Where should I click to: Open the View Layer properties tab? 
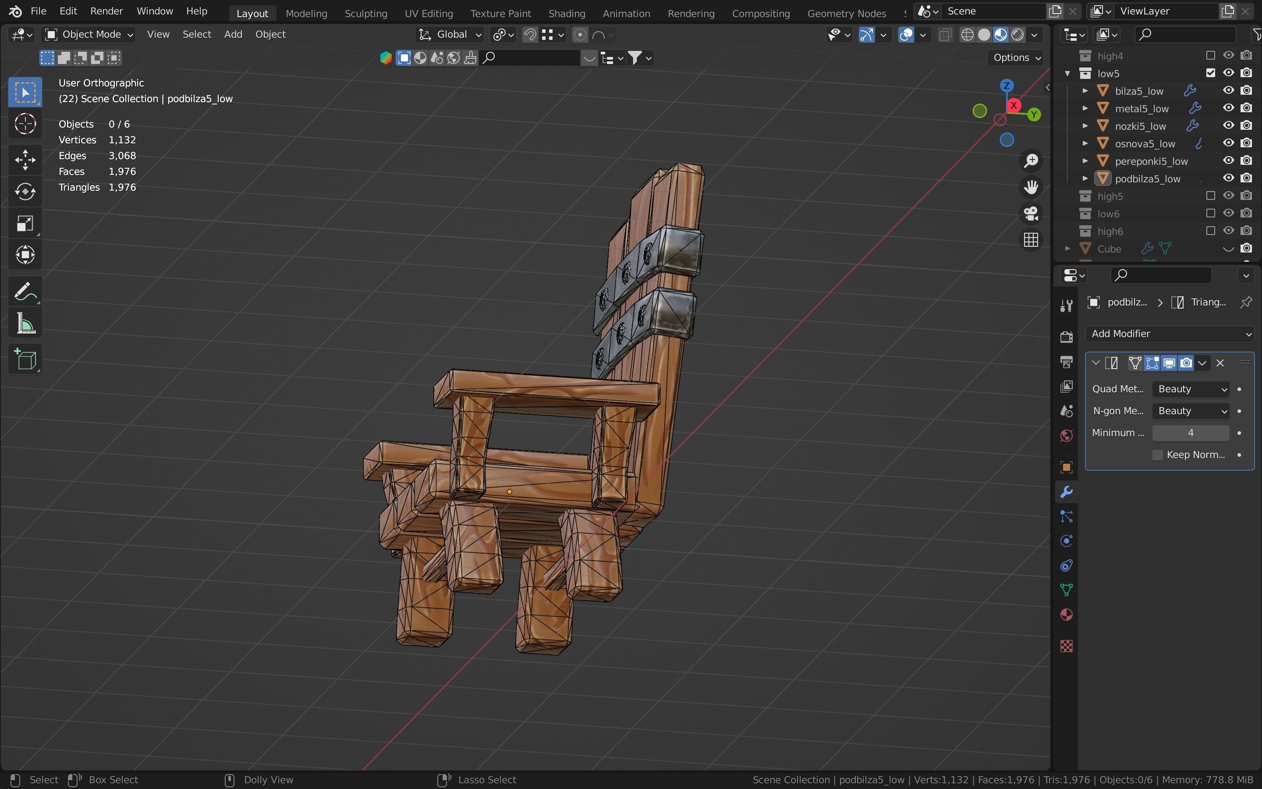coord(1067,386)
